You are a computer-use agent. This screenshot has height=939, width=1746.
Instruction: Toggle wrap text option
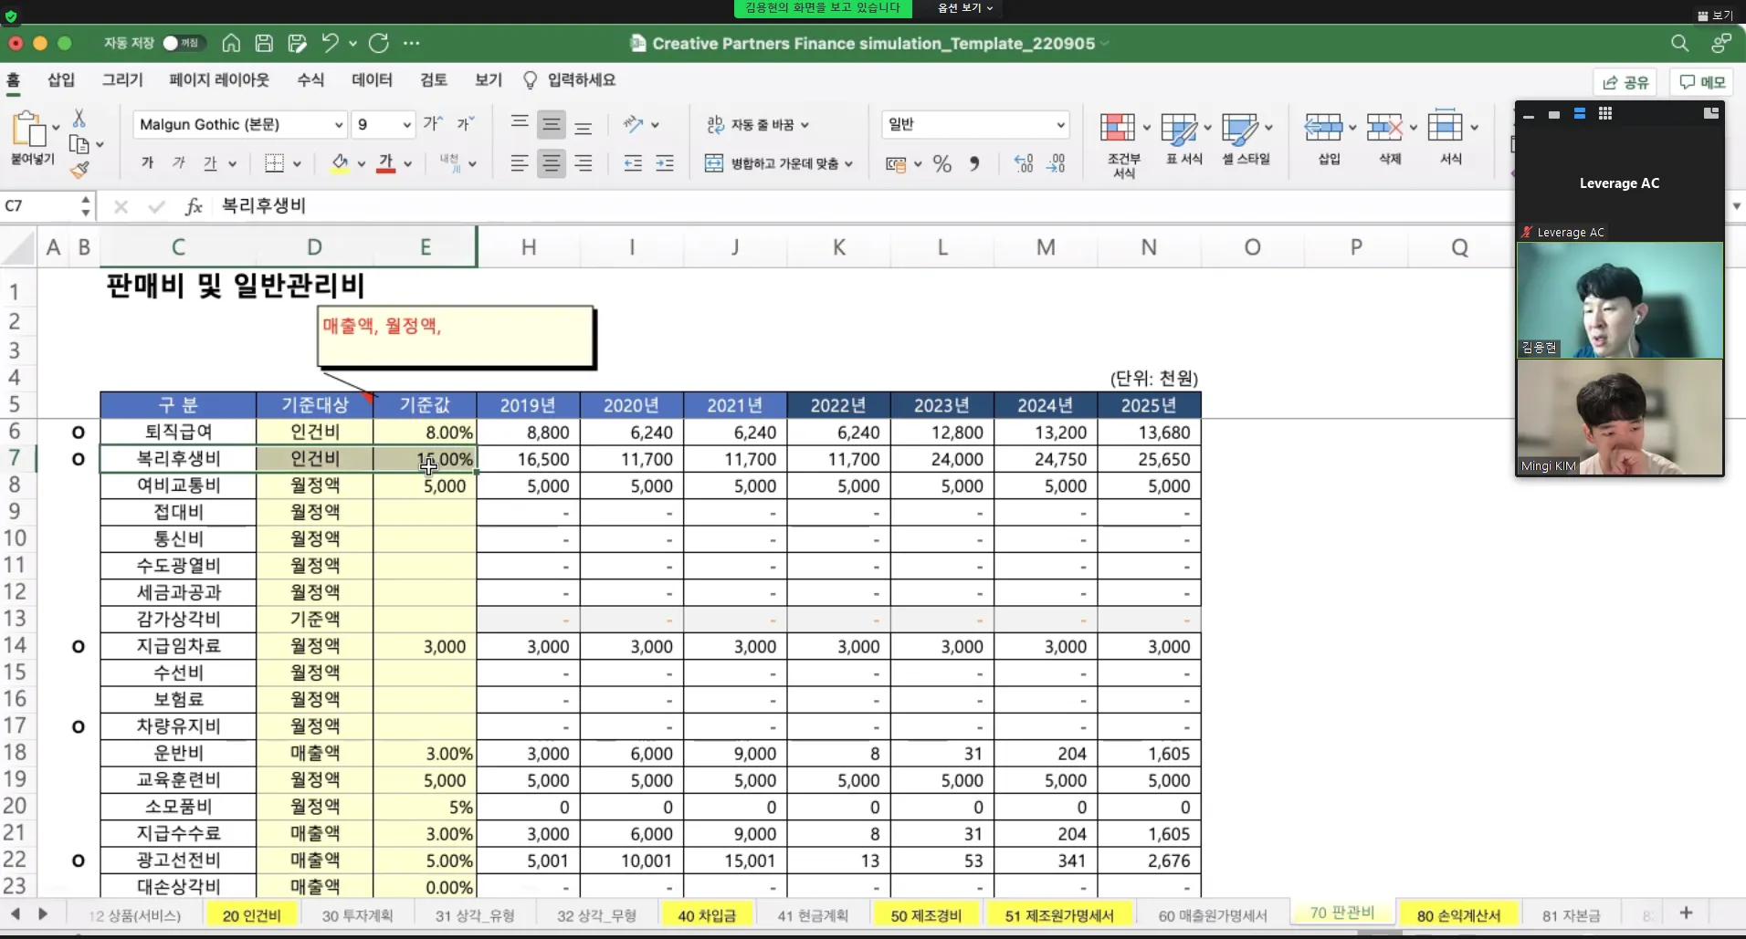click(x=757, y=125)
